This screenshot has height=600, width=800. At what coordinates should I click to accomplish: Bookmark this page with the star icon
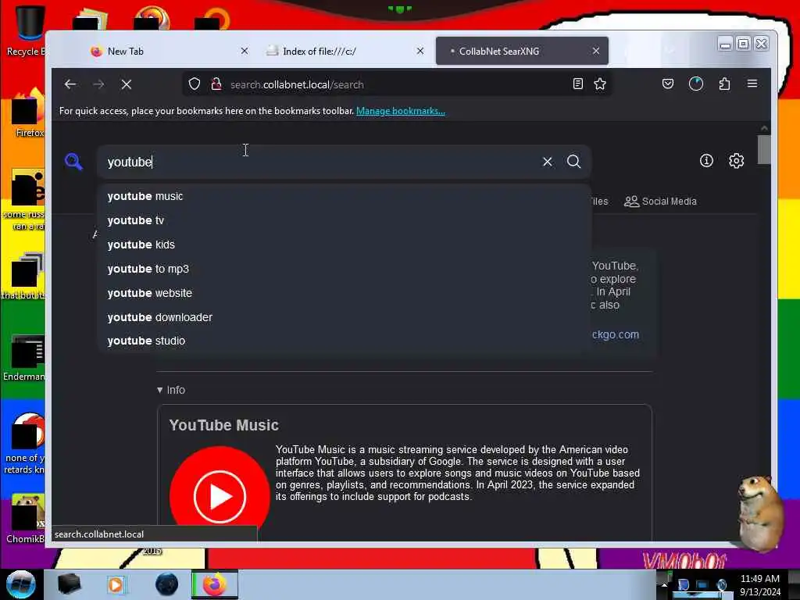[x=600, y=84]
